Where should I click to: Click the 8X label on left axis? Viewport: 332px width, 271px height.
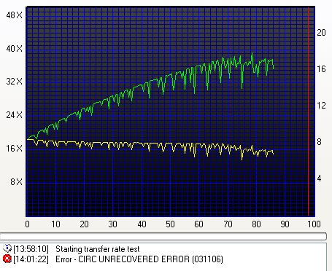pos(16,181)
